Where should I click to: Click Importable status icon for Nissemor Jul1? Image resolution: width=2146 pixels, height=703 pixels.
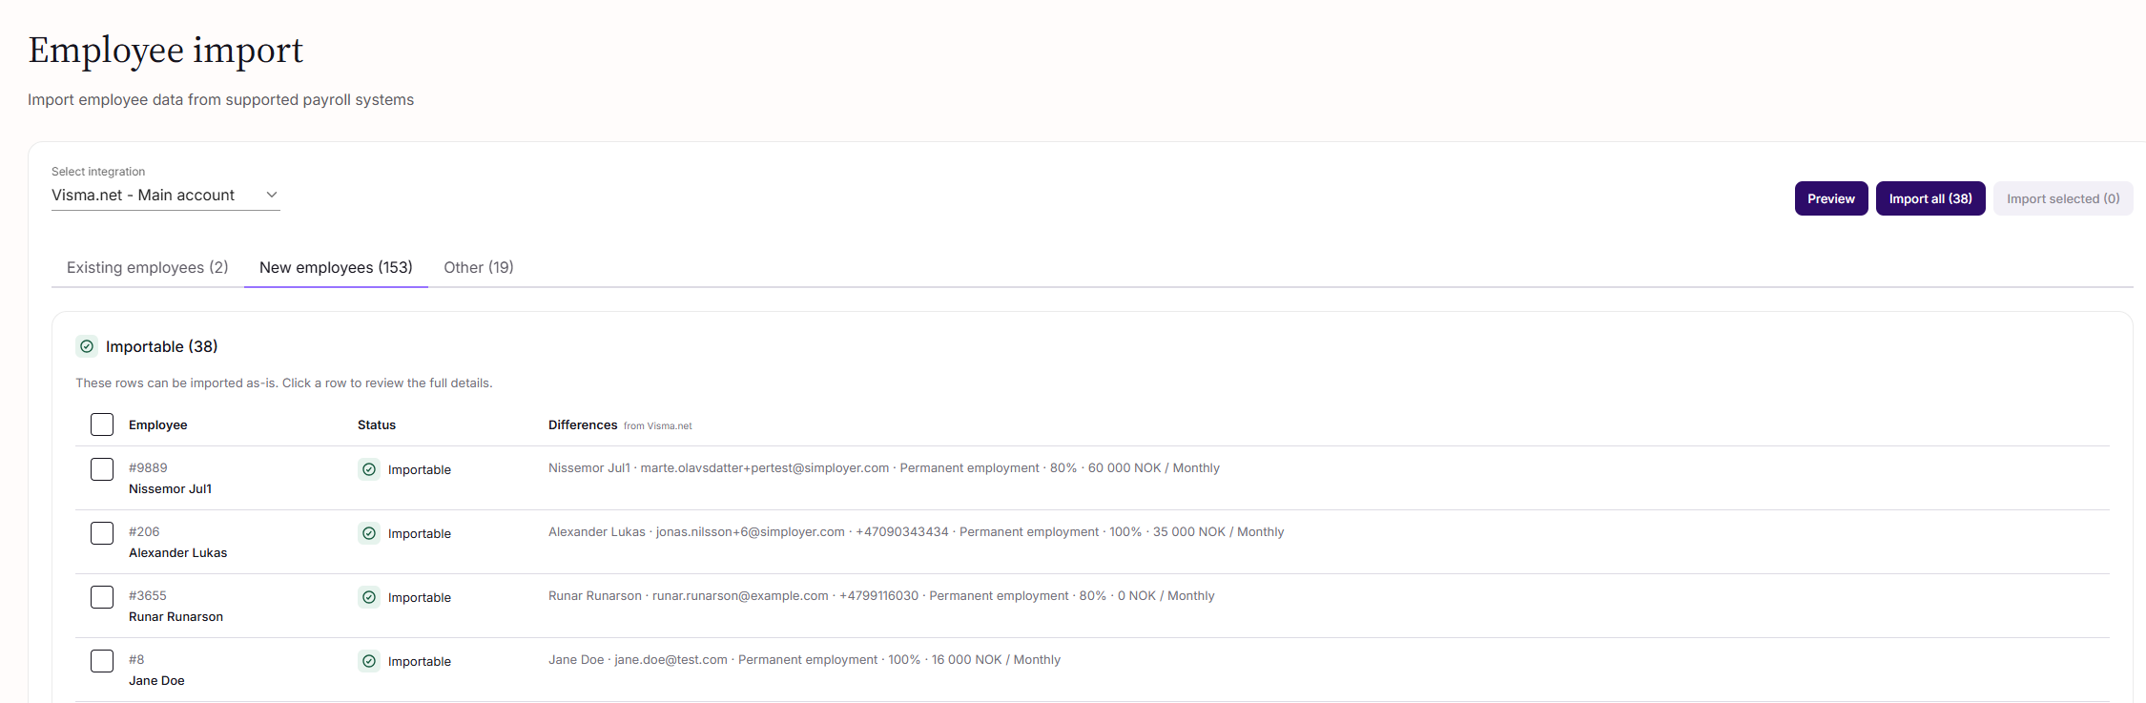(369, 469)
